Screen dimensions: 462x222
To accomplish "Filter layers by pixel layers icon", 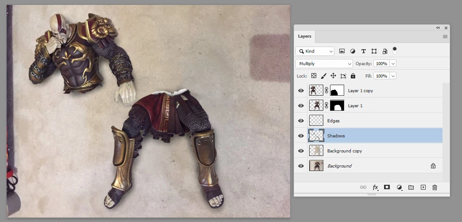I will 342,51.
